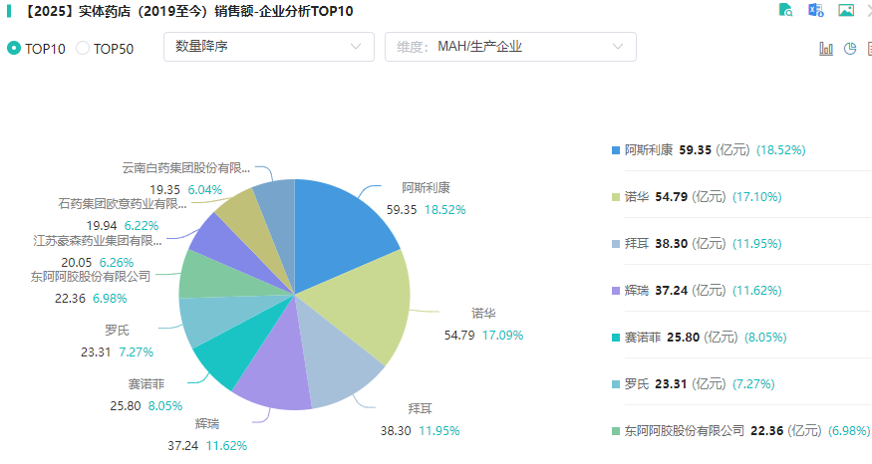This screenshot has width=872, height=464.
Task: Select the TOP50 radio option
Action: click(x=83, y=48)
